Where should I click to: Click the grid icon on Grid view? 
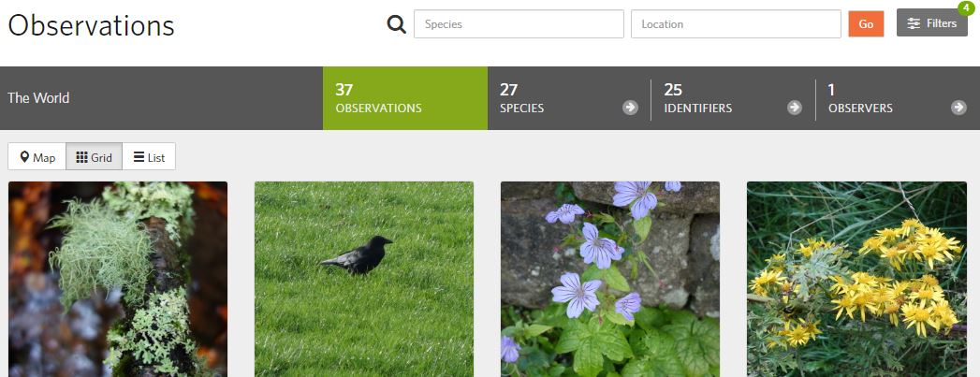[x=81, y=157]
